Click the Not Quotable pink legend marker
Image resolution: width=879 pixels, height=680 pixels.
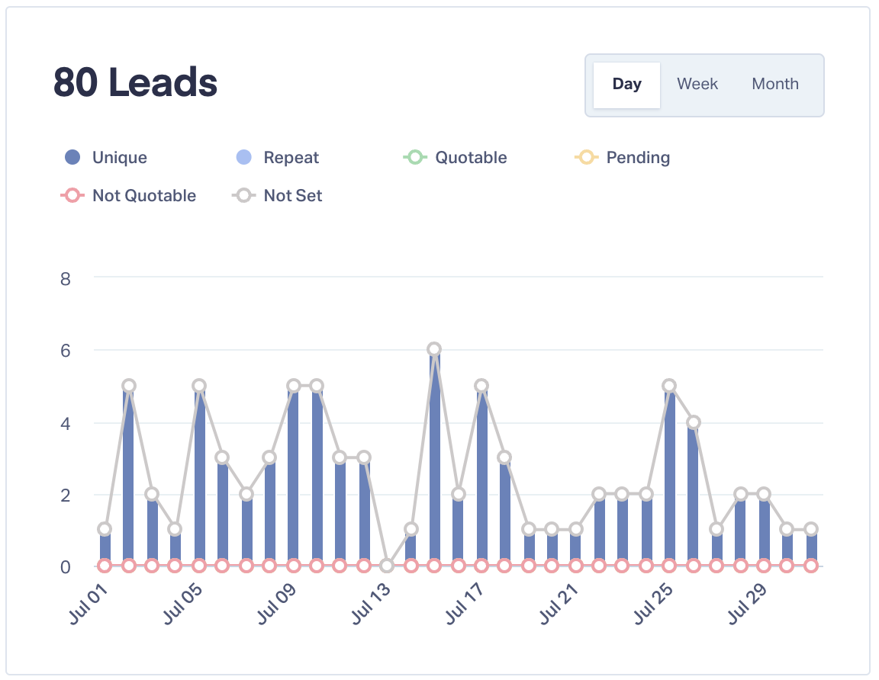pos(72,195)
